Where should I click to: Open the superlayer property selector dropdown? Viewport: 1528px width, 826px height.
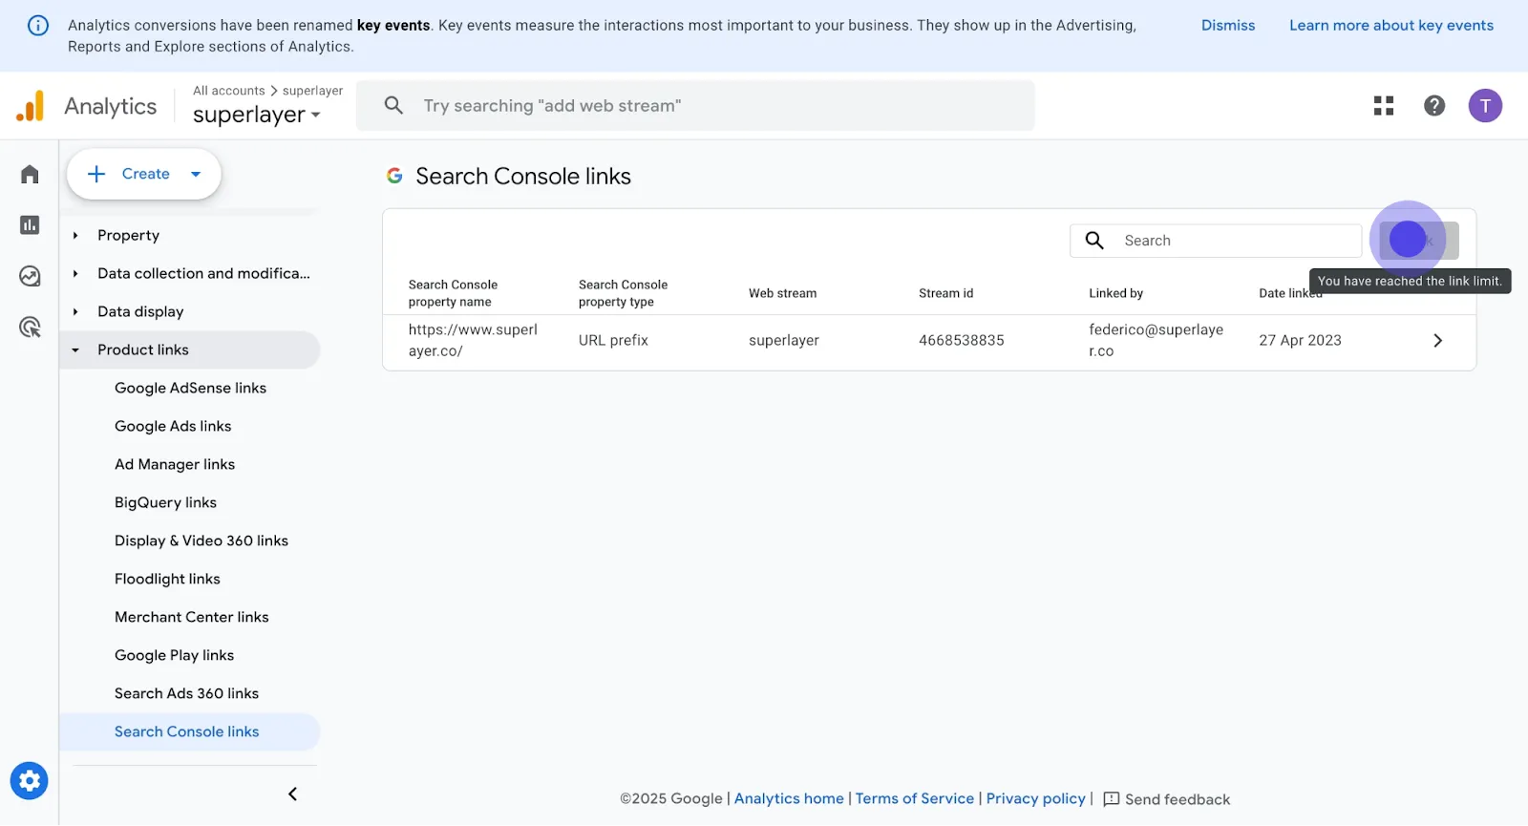pyautogui.click(x=257, y=115)
